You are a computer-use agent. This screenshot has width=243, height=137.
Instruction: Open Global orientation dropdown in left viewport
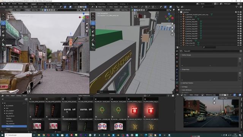(x=35, y=7)
